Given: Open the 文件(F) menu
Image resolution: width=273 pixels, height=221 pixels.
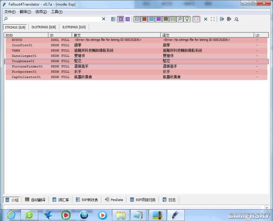Looking at the screenshot, I should tap(10, 12).
